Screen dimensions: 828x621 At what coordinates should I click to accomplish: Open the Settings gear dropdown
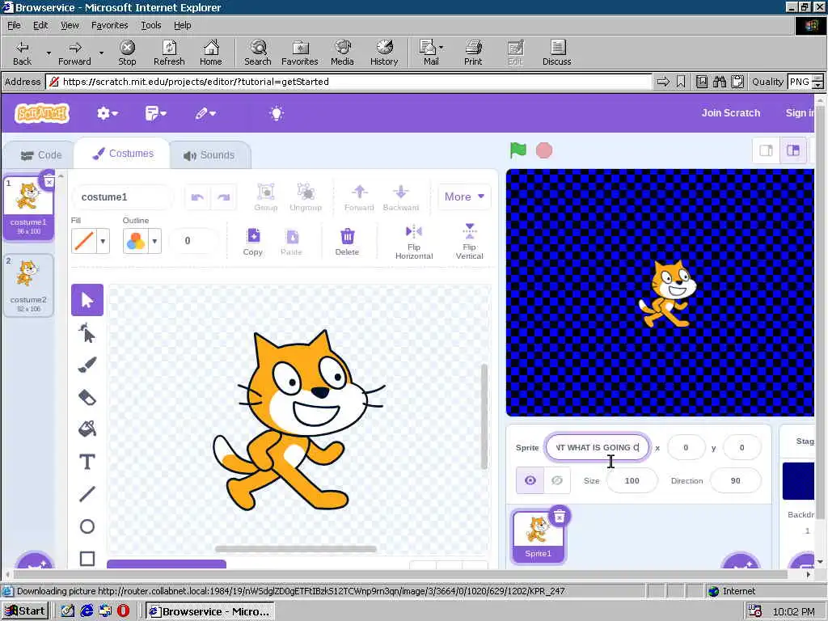coord(108,113)
